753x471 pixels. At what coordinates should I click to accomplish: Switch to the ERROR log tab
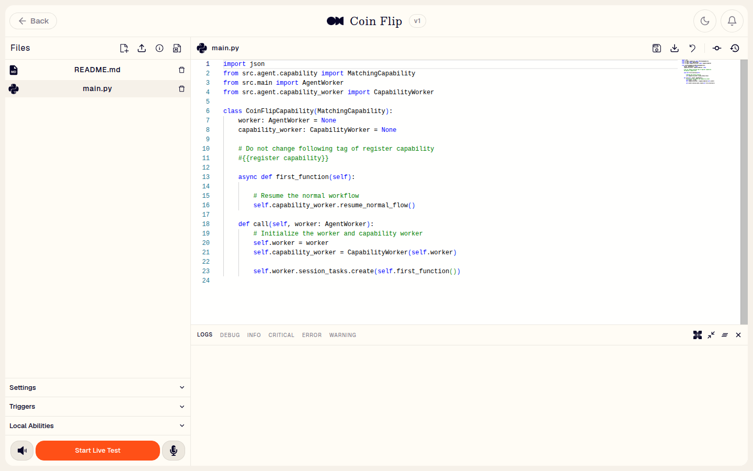(x=312, y=335)
